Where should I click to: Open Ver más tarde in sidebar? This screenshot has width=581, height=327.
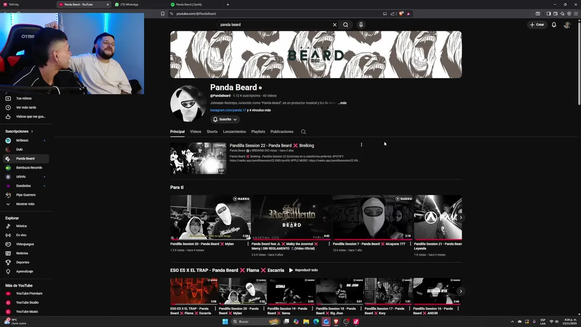click(x=26, y=108)
